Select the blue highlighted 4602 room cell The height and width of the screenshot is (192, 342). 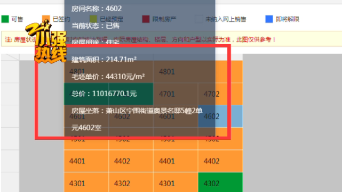(220, 116)
